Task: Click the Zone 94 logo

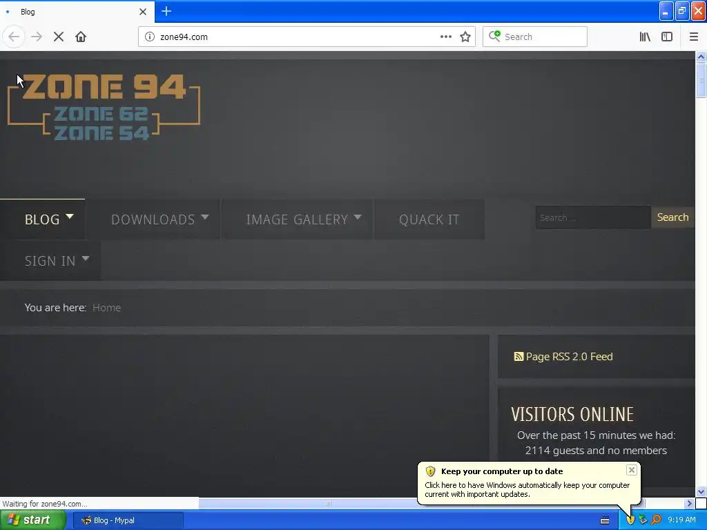Action: coord(104,106)
